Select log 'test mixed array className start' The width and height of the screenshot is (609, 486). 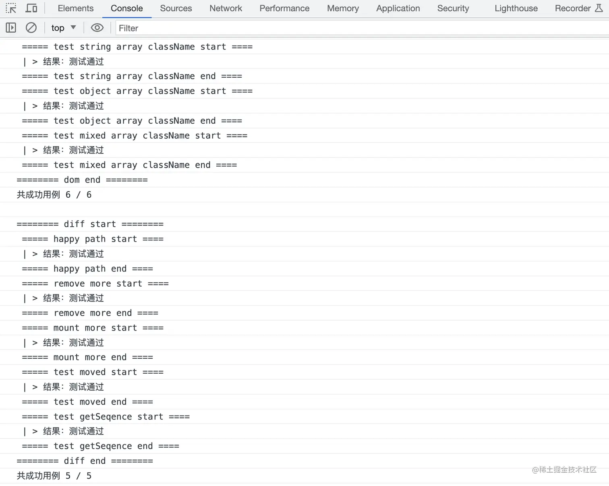pos(304,136)
